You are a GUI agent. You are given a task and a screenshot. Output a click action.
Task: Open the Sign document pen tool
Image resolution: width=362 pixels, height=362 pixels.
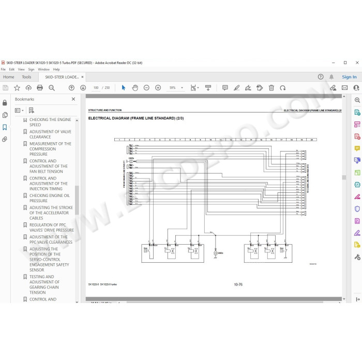click(248, 88)
